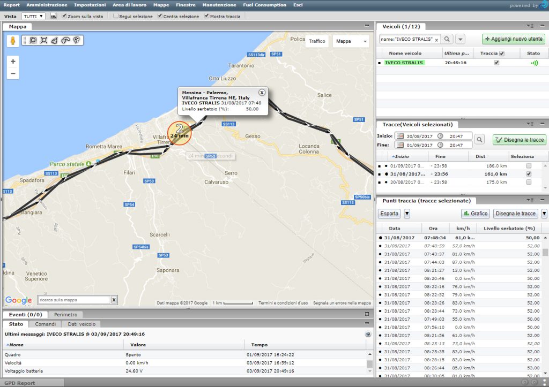Screen dimensions: 549x387
Task: Click the vehicle search magnifier icon
Action: (447, 39)
